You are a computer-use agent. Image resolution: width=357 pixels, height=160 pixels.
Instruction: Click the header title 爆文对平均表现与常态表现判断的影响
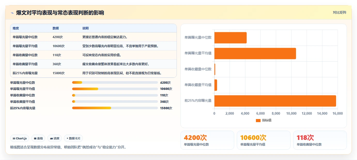coord(60,13)
